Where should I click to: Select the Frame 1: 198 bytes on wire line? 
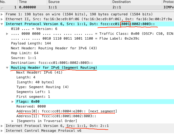tap(89, 14)
